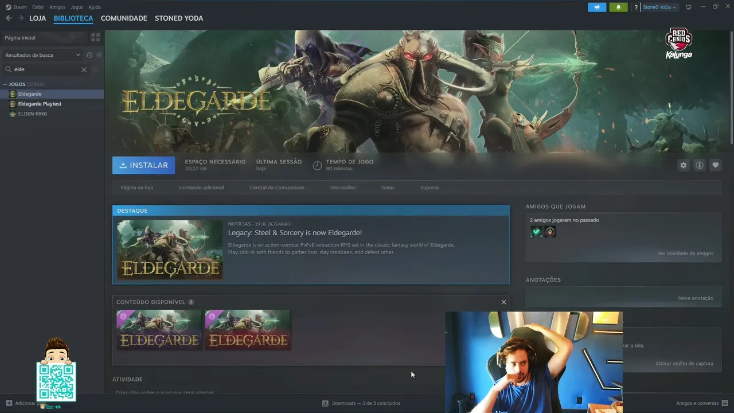Screen dimensions: 734x413
Task: Expand the Resultados de busca dropdown
Action: coord(42,55)
